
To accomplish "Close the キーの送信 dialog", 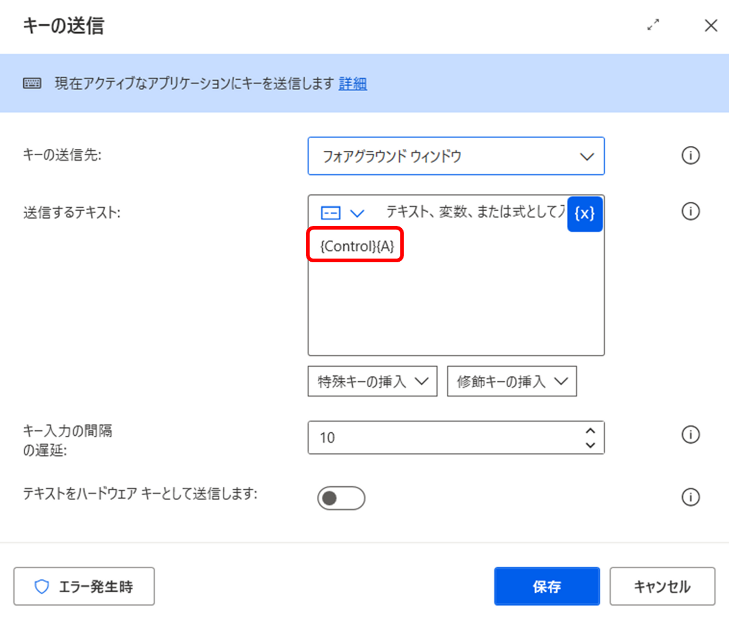I will (x=711, y=25).
